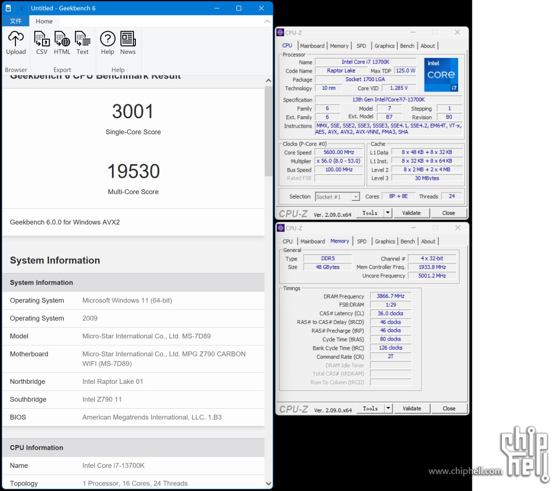Viewport: 557px width, 491px height.
Task: Click '1 Processor, 16 Cores, 24 Threads' topology
Action: coord(135,483)
